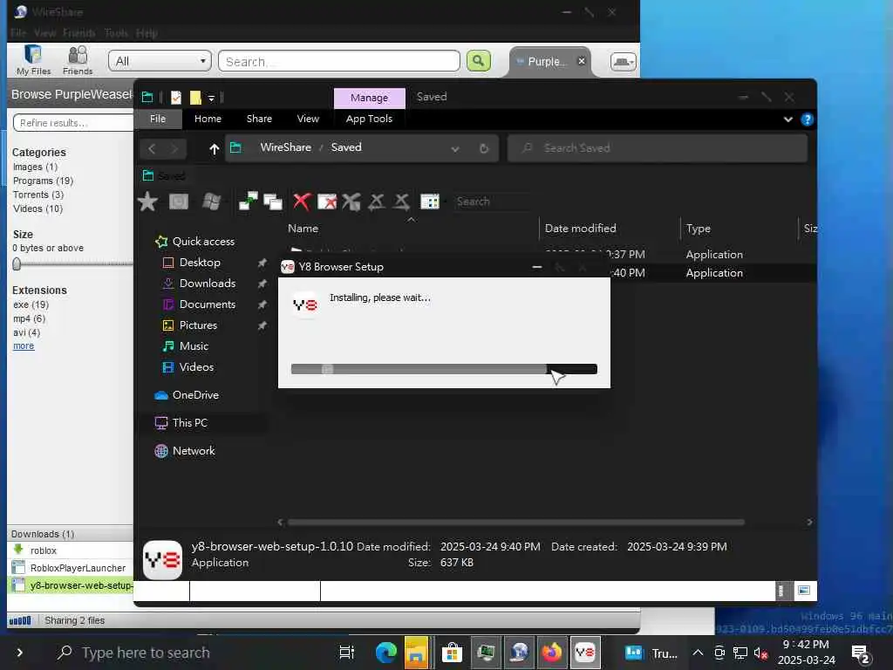893x670 pixels.
Task: Open Pictures in navigation pane
Action: pyautogui.click(x=198, y=325)
